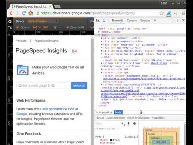
Task: Open the Chrome hamburger menu
Action: coord(183,13)
